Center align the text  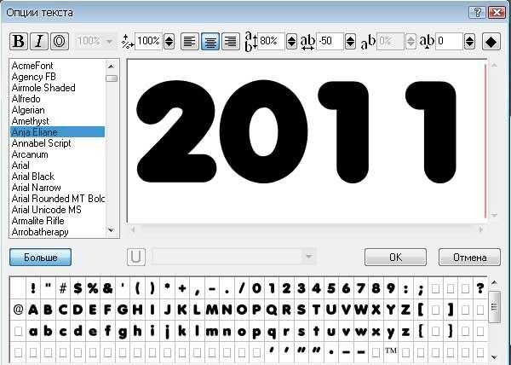[210, 42]
